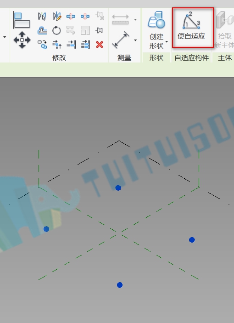This screenshot has width=234, height=323.
Task: Activate the Split with Gap tool
Action: coord(85,16)
